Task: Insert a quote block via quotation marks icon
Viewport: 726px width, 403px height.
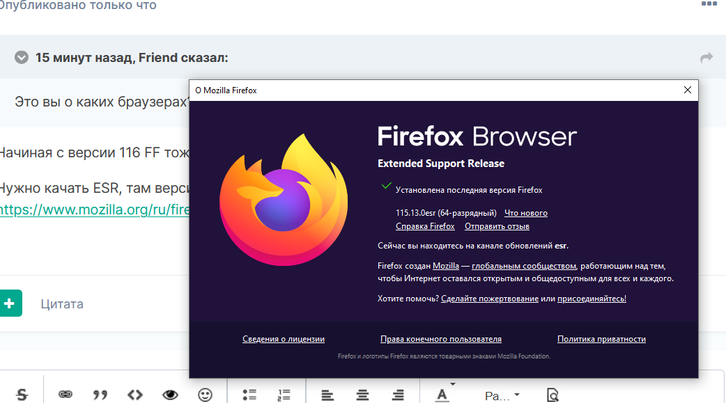Action: pyautogui.click(x=100, y=395)
